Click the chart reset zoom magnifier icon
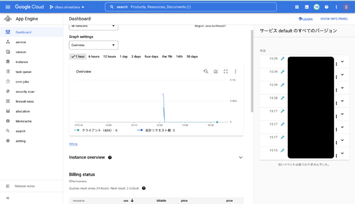Screen dimensions: 355x204 [x=206, y=72]
